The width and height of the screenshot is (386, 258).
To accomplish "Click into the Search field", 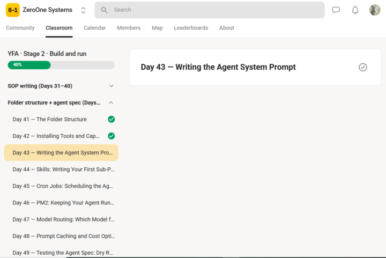I will click(210, 10).
